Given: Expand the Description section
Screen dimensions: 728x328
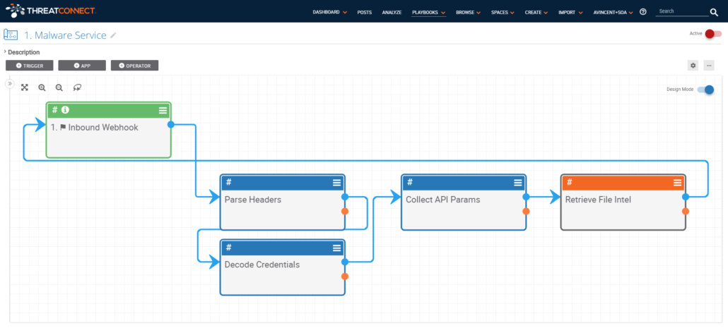Looking at the screenshot, I should coord(22,52).
